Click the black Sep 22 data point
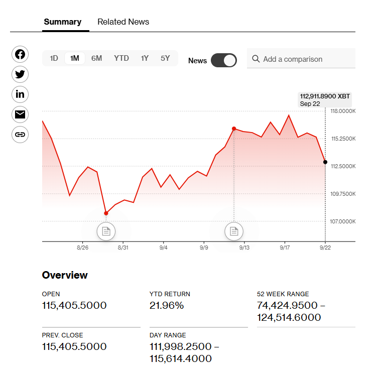This screenshot has height=367, width=376. 325,162
